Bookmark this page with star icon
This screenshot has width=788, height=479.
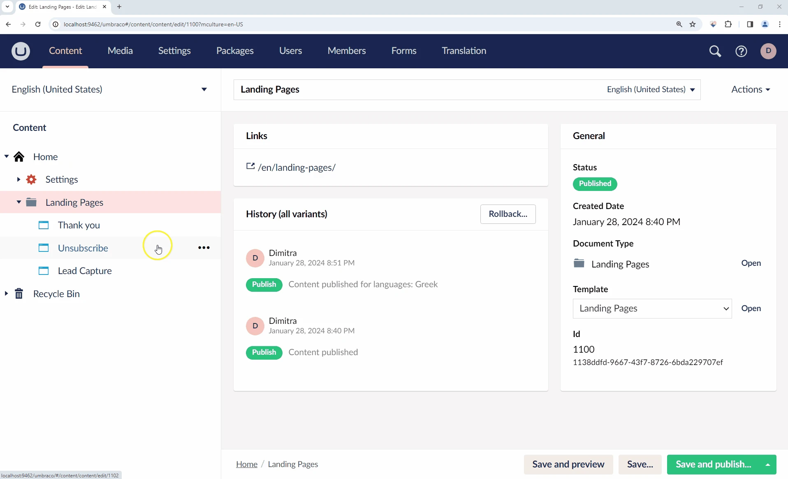point(693,24)
